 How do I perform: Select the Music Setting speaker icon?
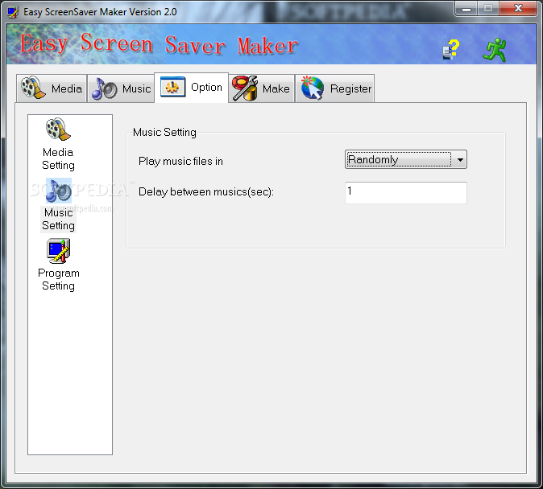pyautogui.click(x=59, y=190)
